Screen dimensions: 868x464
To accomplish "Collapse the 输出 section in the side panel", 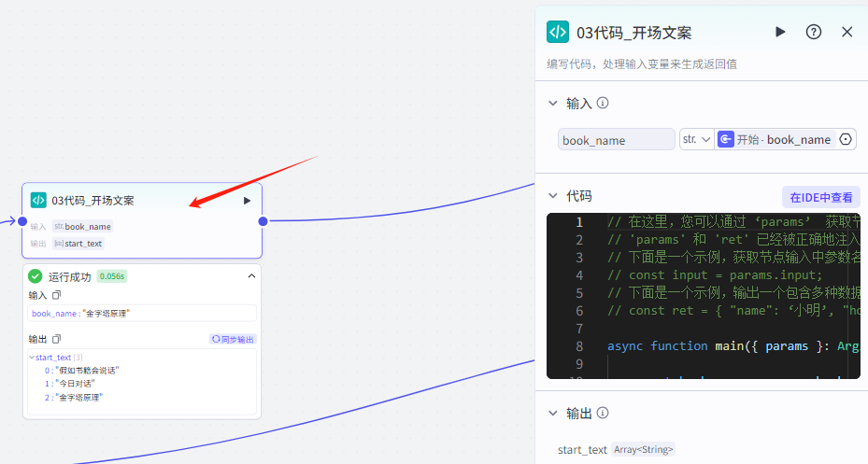I will (552, 414).
